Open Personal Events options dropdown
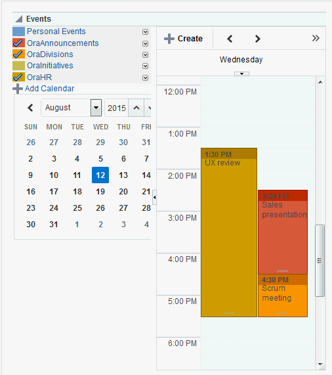 coord(145,32)
